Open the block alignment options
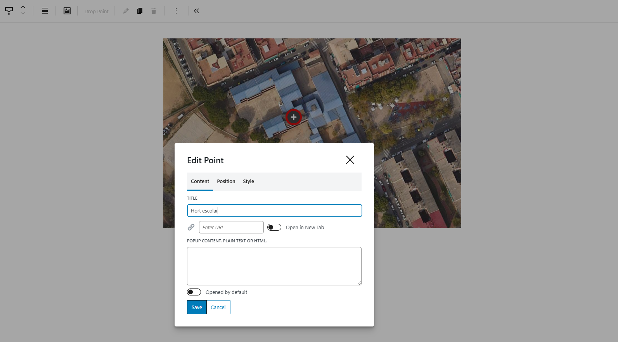This screenshot has width=618, height=342. coord(45,11)
